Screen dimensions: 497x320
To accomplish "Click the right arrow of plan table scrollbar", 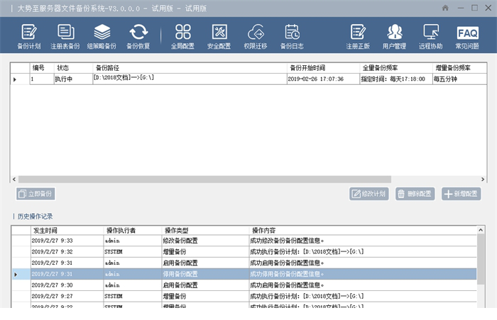I will point(483,179).
